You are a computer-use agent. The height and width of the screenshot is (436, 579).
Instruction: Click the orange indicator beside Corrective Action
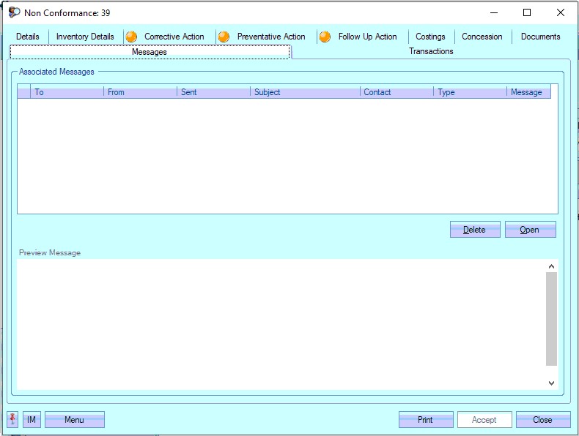click(x=131, y=37)
